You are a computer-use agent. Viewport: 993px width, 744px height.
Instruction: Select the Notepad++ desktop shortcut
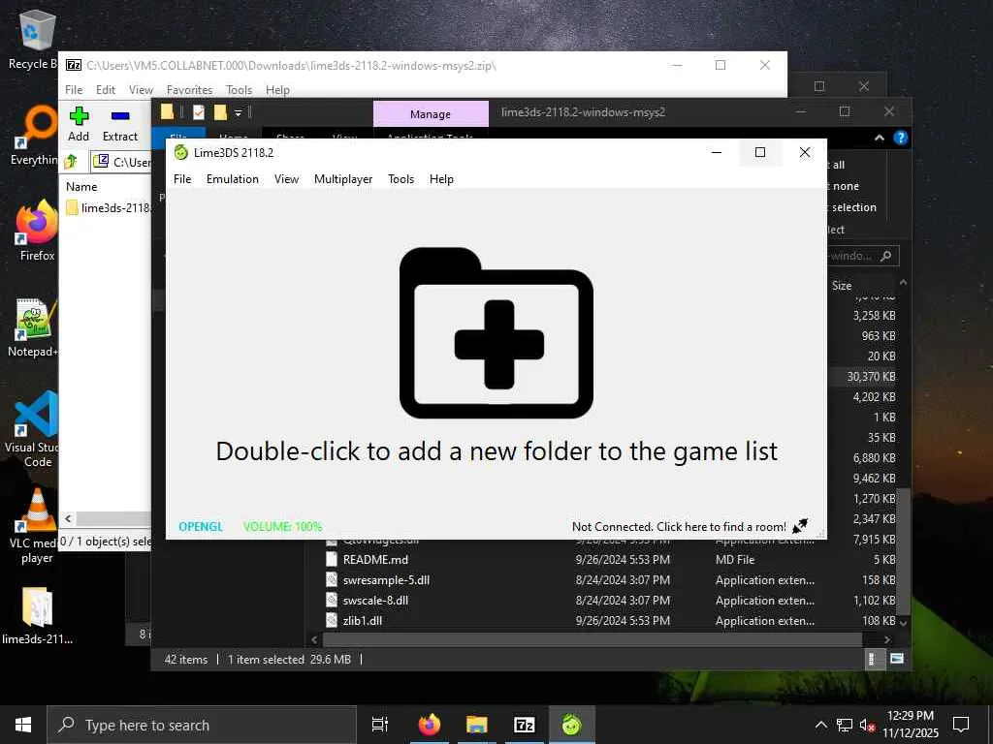tap(34, 327)
